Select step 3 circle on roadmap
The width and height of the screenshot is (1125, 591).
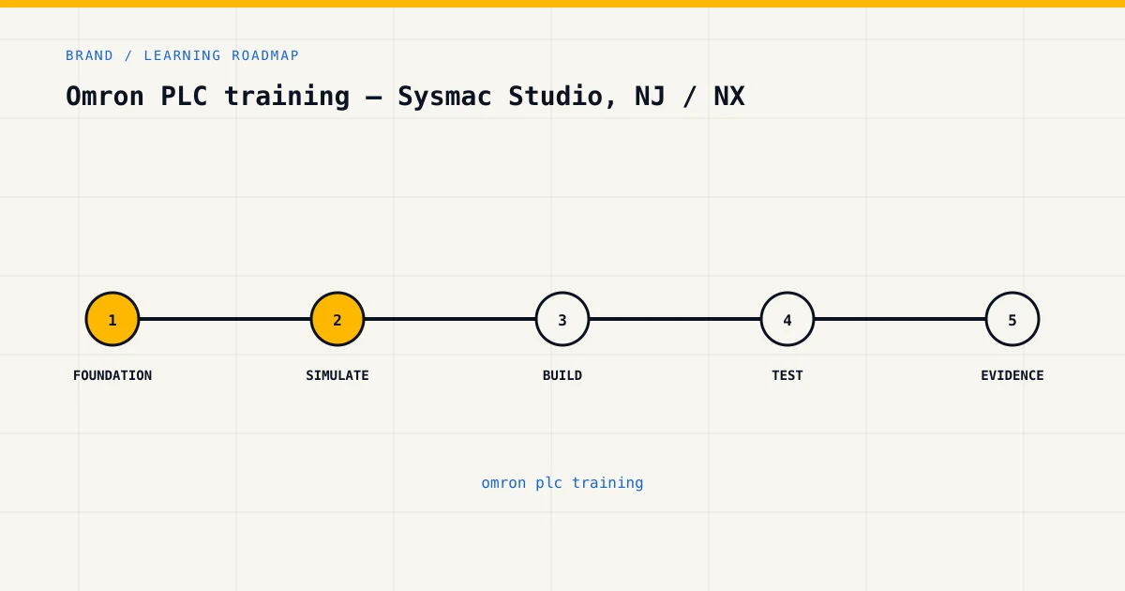(562, 319)
